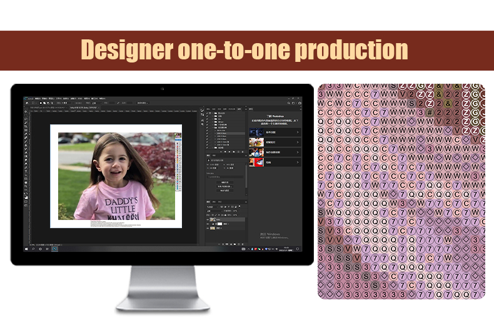This screenshot has height=320, width=494.
Task: Hide the top layer via eye icon
Action: (208, 219)
